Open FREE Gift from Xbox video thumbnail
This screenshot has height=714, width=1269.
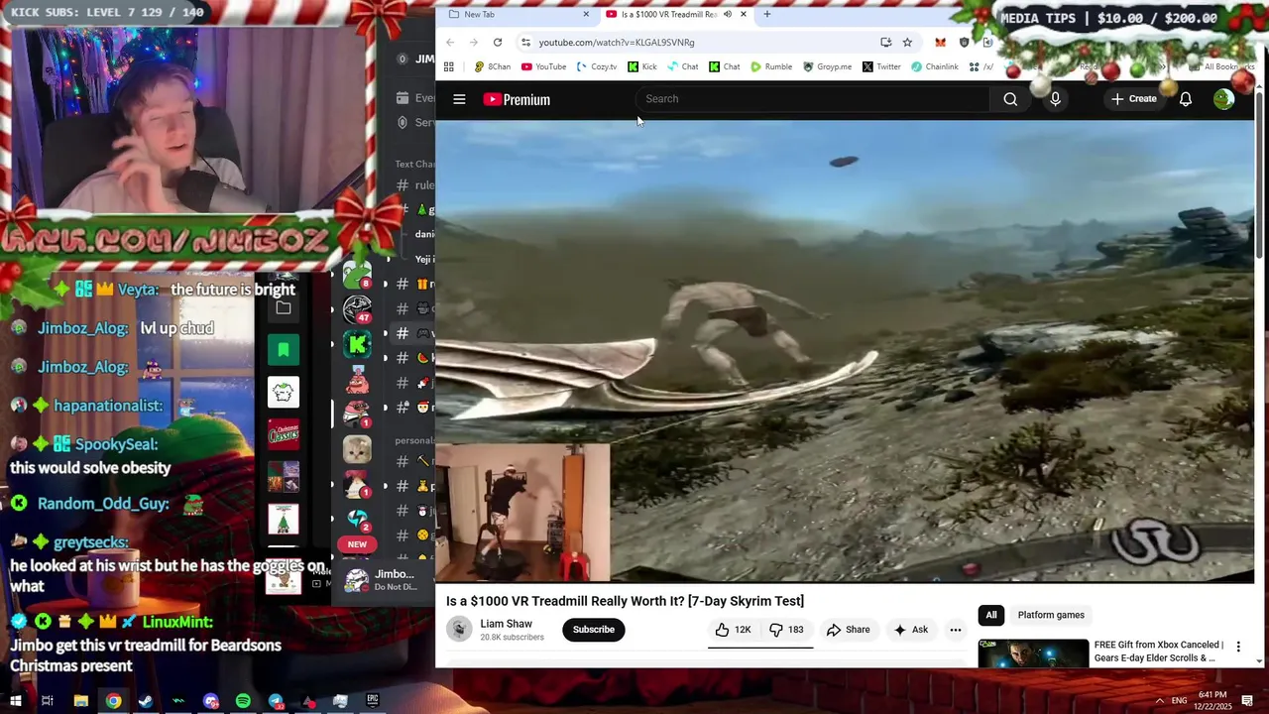tap(1033, 653)
